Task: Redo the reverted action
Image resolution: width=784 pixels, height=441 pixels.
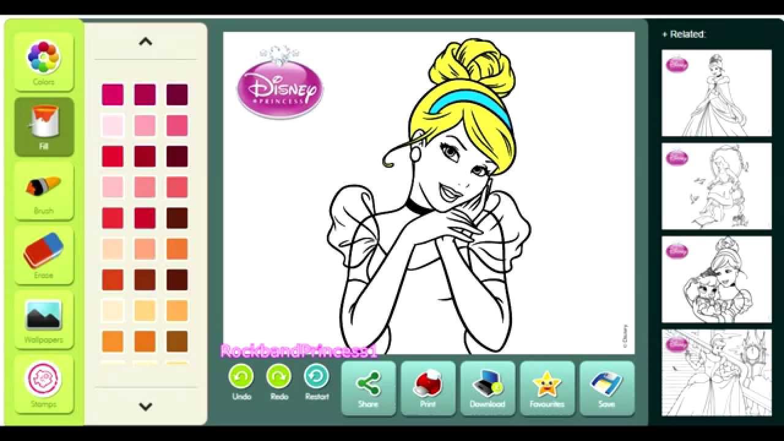Action: pyautogui.click(x=279, y=382)
